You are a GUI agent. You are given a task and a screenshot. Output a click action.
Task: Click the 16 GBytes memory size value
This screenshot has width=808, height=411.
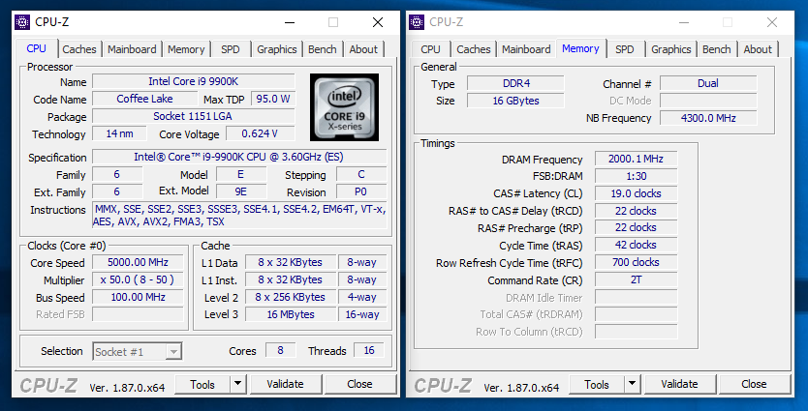515,101
